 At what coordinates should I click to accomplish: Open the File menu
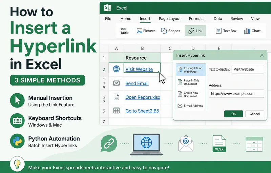click(108, 19)
